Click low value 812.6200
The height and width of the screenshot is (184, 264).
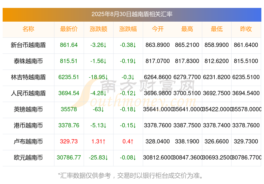pos(217,61)
